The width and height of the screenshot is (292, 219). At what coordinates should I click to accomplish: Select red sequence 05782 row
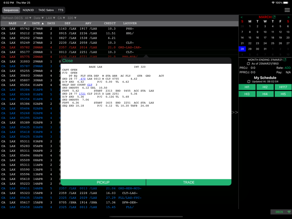click(x=119, y=48)
